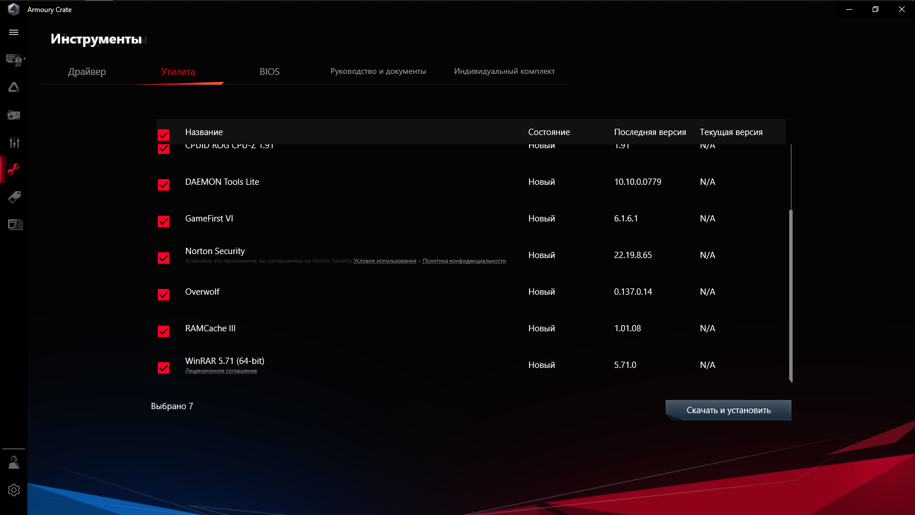The width and height of the screenshot is (915, 515).
Task: Uncheck the DAEMON Tools Lite checkbox
Action: tap(164, 185)
